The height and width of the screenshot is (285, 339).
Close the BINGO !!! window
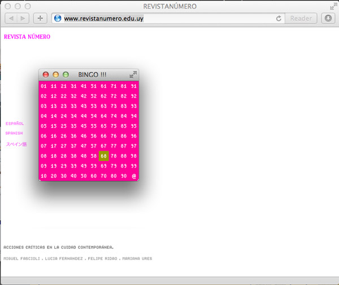(x=46, y=74)
